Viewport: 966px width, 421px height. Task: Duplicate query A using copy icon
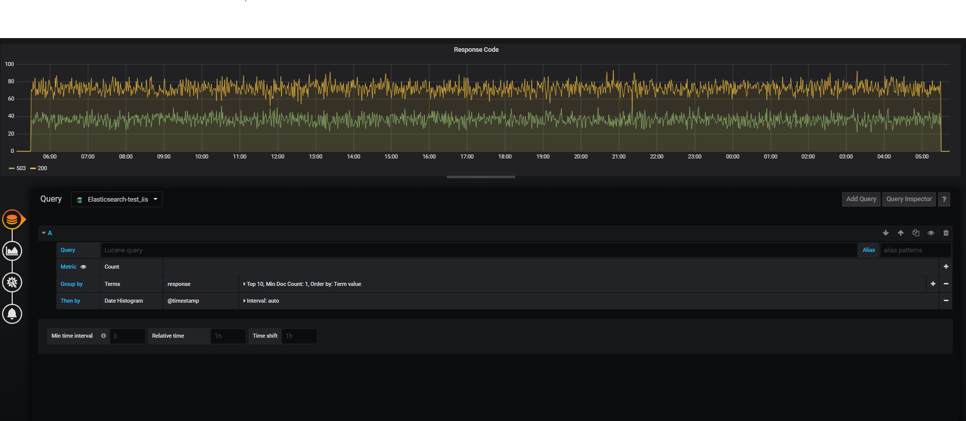pos(916,233)
